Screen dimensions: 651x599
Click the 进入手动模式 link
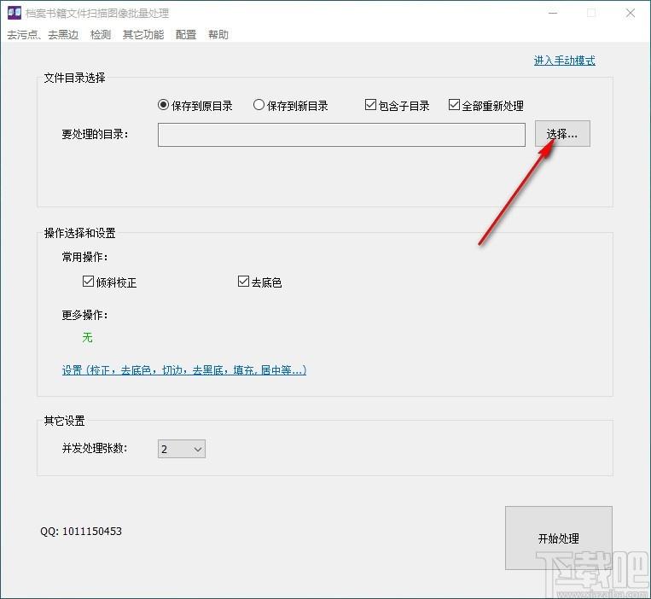coord(564,61)
